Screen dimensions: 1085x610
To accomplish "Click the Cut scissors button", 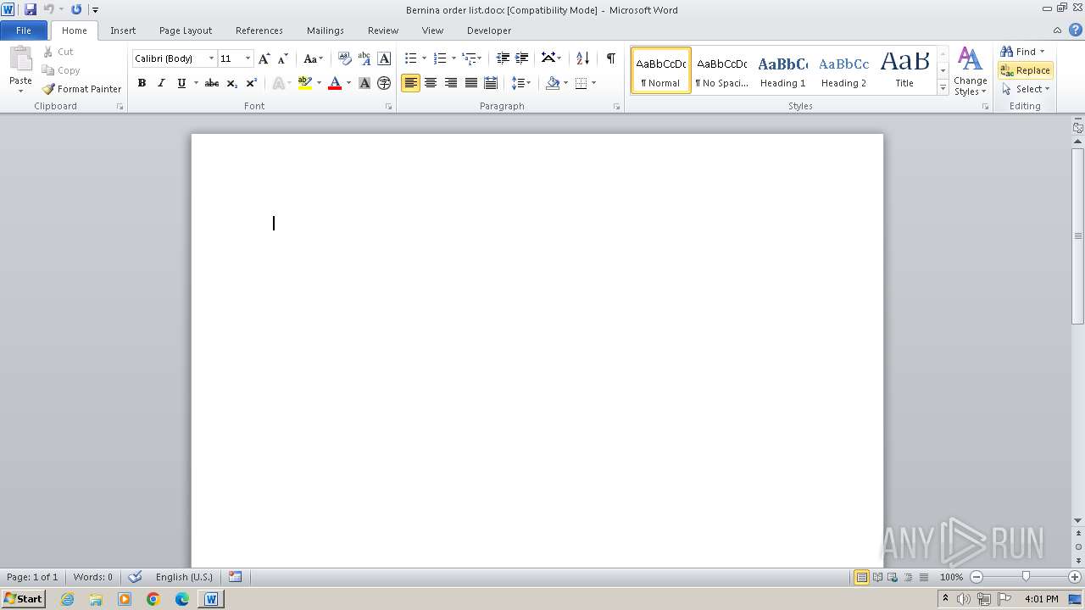I will pyautogui.click(x=58, y=52).
